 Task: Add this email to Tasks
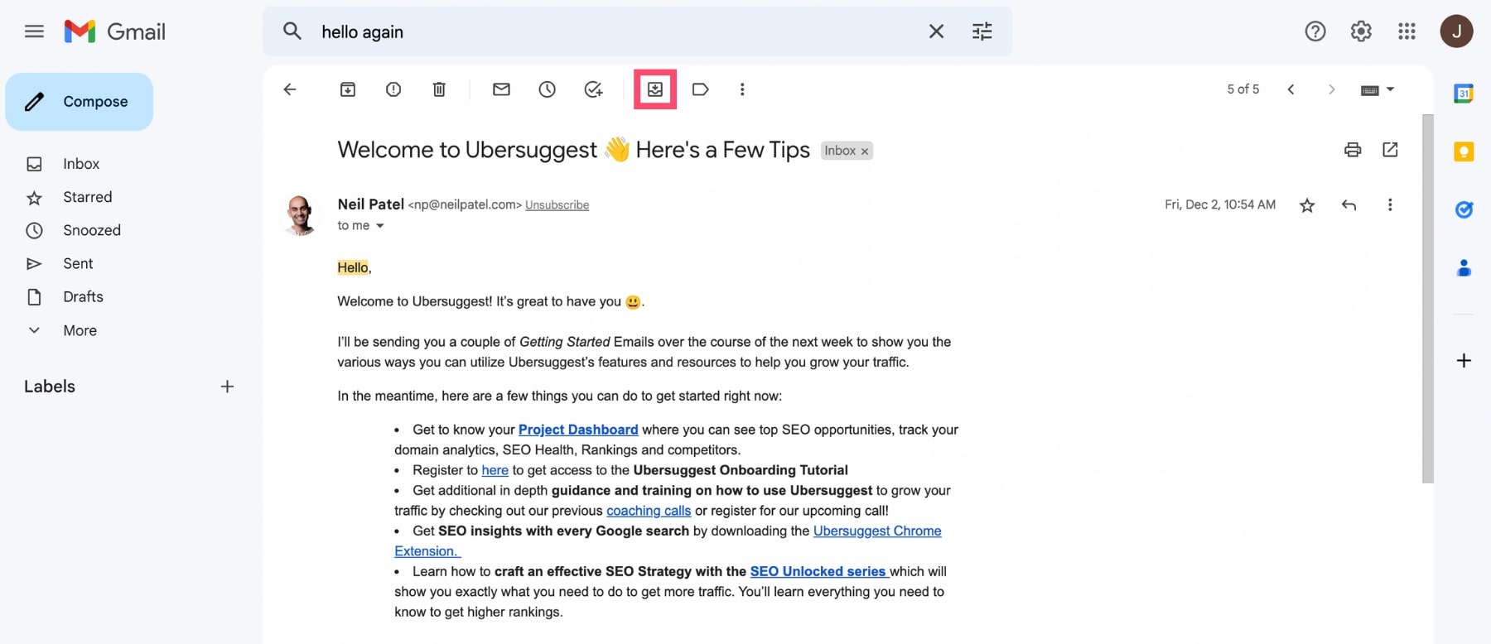593,89
